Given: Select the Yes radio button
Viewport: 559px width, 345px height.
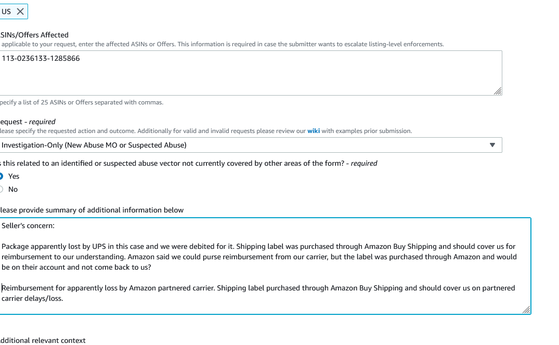Looking at the screenshot, I should click(x=1, y=176).
